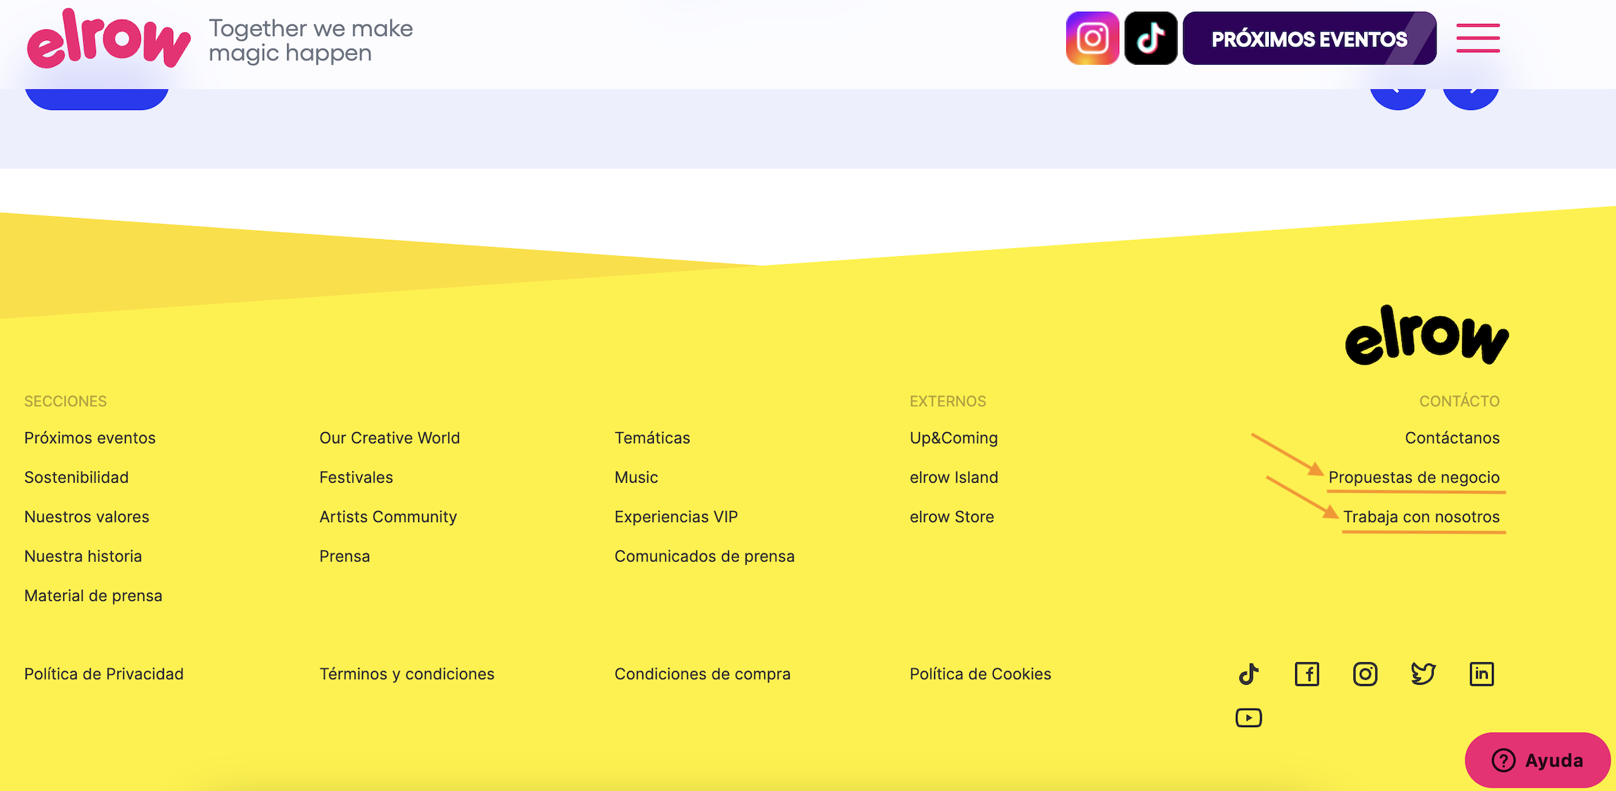Go to the elrow home via the pink logo
Screen dimensions: 1616x791
pos(109,39)
